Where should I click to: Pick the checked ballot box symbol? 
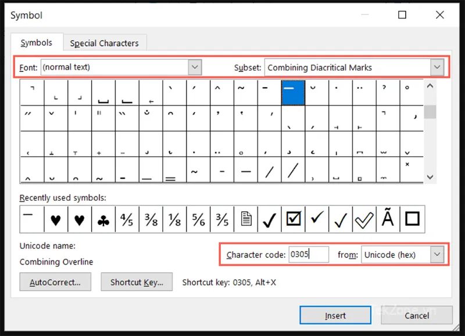pos(293,219)
